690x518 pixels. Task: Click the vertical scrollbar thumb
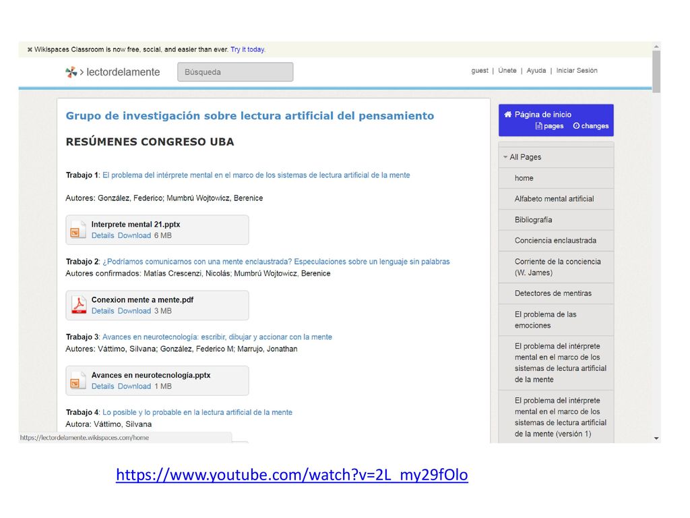656,71
